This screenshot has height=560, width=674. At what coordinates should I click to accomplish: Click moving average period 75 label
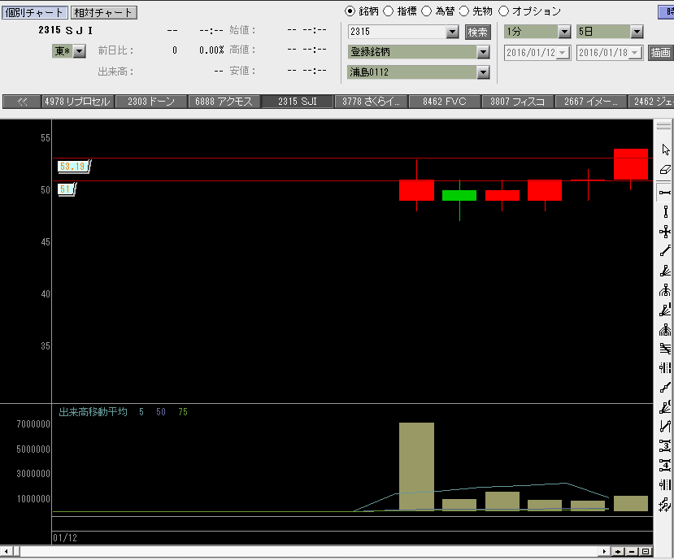click(x=183, y=412)
